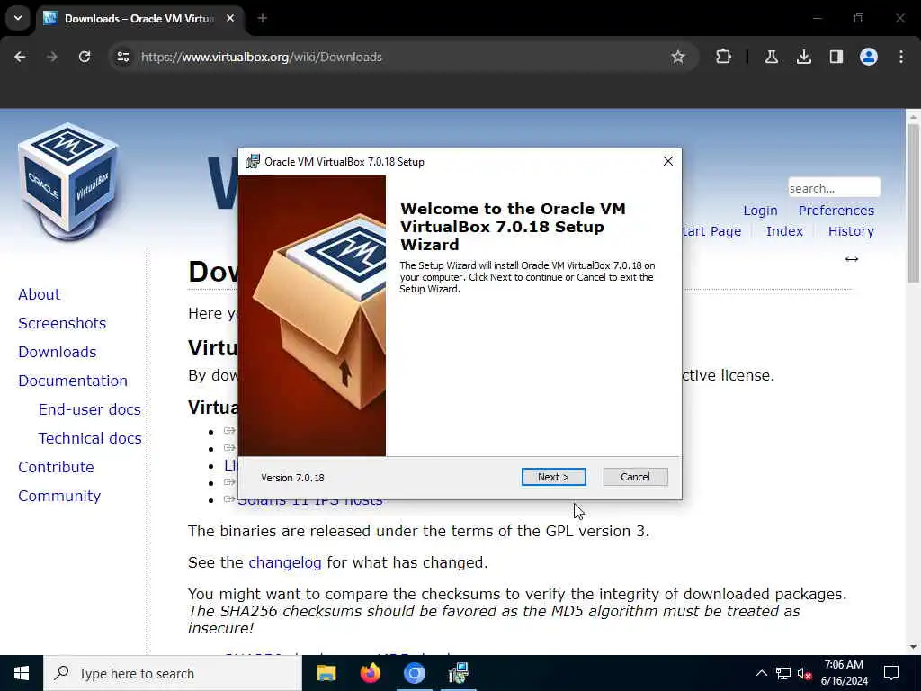Open a new browser tab
The width and height of the screenshot is (921, 691).
(263, 18)
